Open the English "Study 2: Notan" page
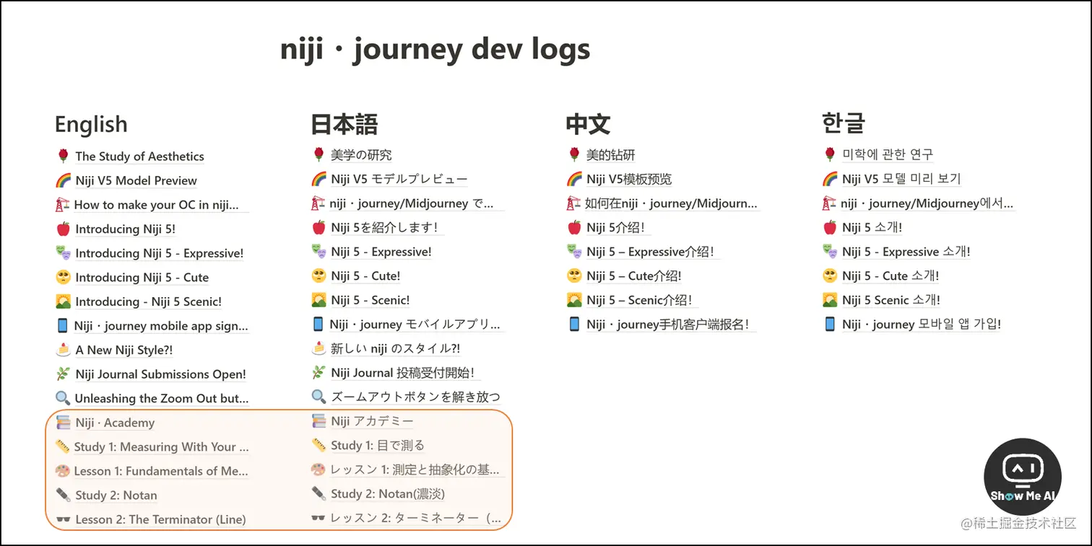1092x546 pixels. (x=116, y=495)
